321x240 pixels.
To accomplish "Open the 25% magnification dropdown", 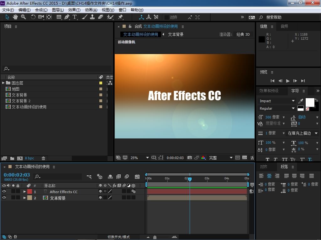I will [x=139, y=158].
